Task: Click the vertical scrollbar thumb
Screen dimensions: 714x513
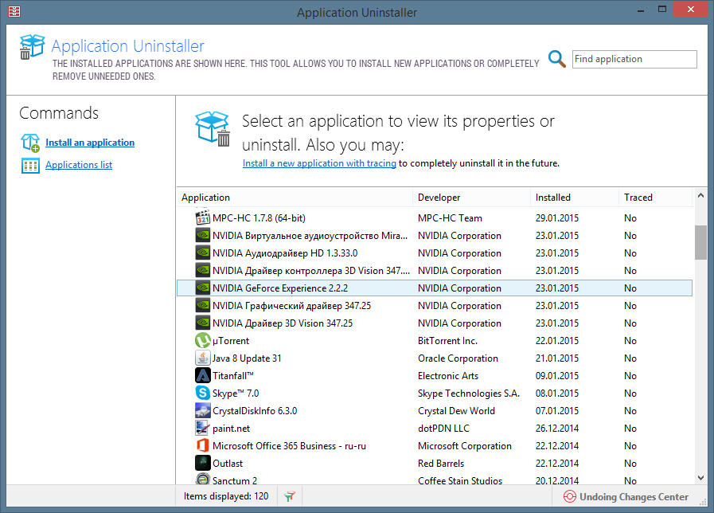Action: (700, 242)
